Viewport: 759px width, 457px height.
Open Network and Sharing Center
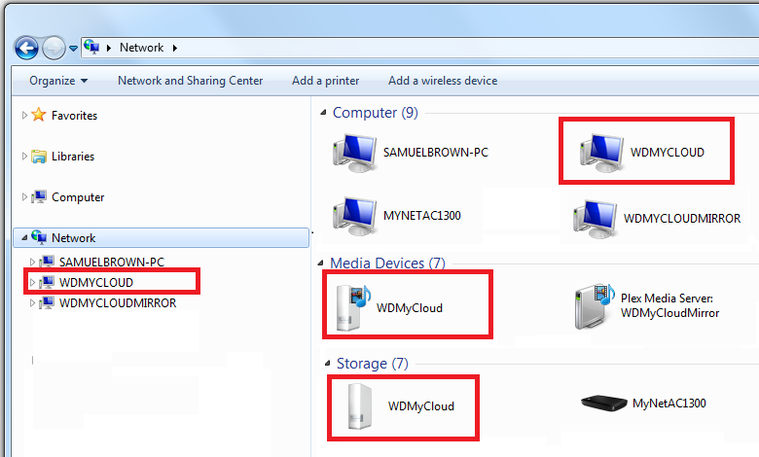tap(190, 81)
